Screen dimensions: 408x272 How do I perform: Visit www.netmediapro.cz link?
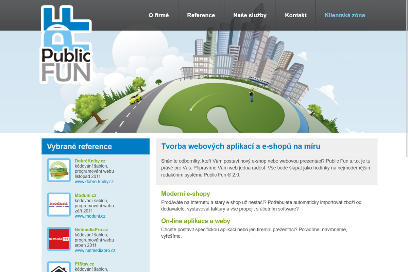[x=95, y=250]
